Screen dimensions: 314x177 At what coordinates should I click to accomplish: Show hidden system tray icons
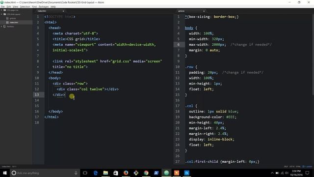[x=272, y=173]
